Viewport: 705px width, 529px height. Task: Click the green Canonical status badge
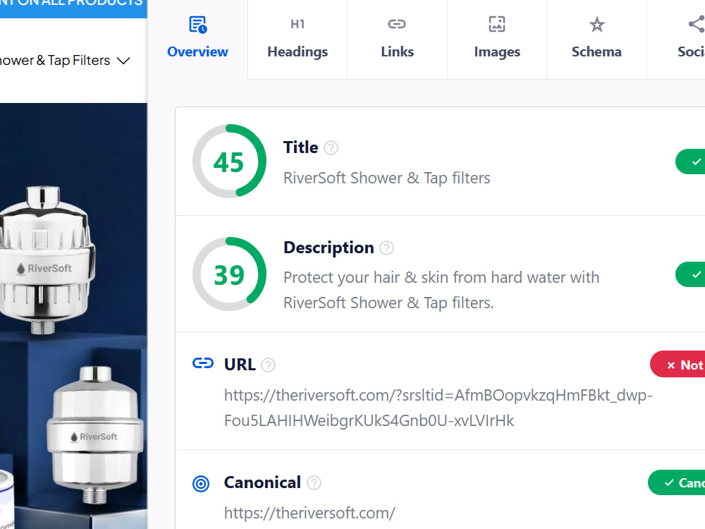click(677, 482)
